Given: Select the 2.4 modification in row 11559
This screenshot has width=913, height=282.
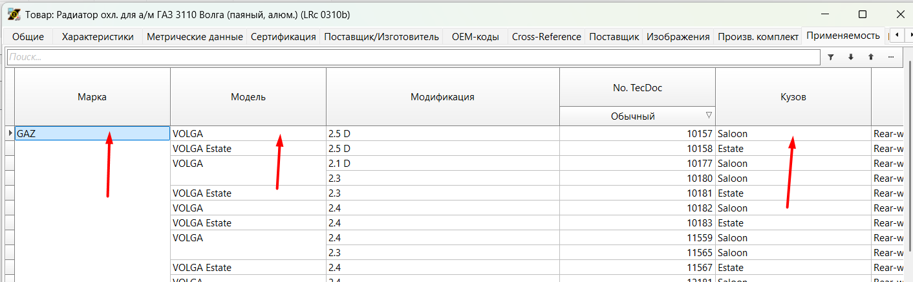Looking at the screenshot, I should coord(443,238).
